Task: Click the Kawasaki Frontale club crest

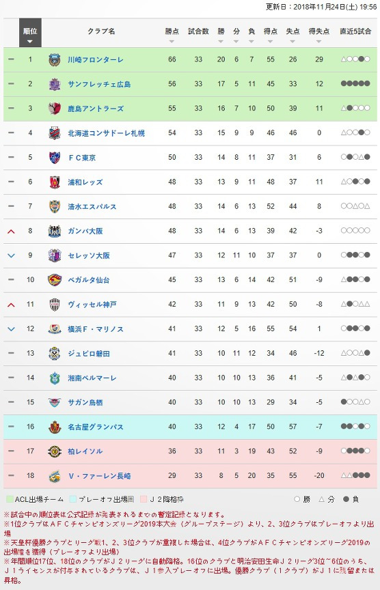Action: click(x=55, y=59)
